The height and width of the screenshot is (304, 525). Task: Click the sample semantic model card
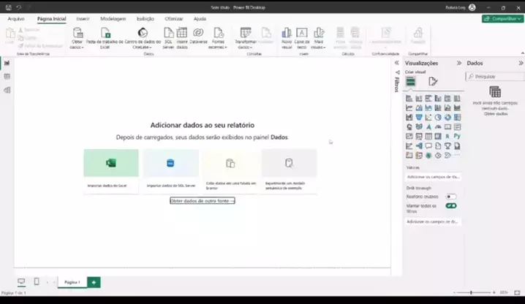coord(290,171)
